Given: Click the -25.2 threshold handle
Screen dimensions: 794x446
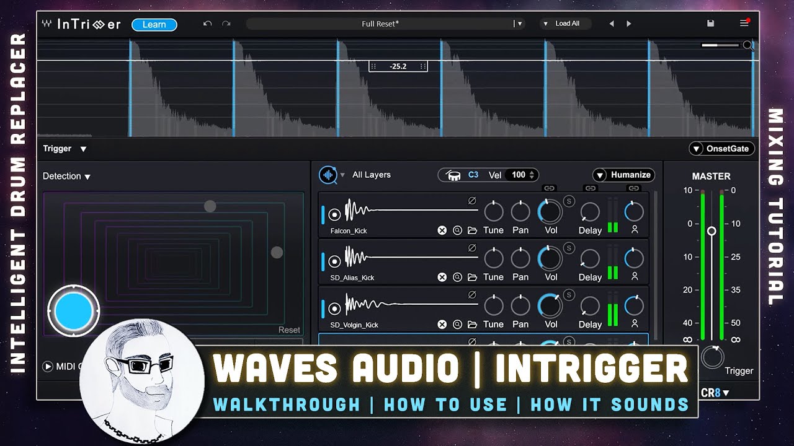Looking at the screenshot, I should [398, 66].
